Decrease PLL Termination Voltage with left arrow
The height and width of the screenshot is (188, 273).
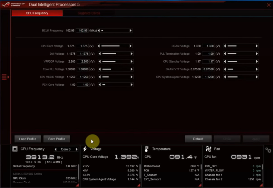coord(225,54)
